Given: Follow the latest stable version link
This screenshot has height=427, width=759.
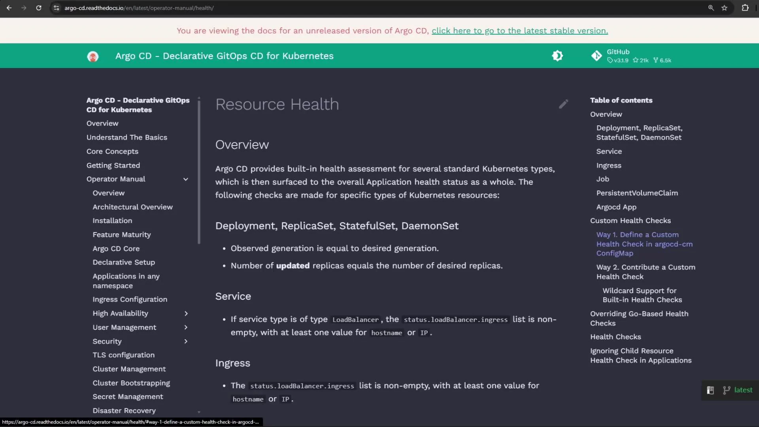Looking at the screenshot, I should (x=519, y=31).
